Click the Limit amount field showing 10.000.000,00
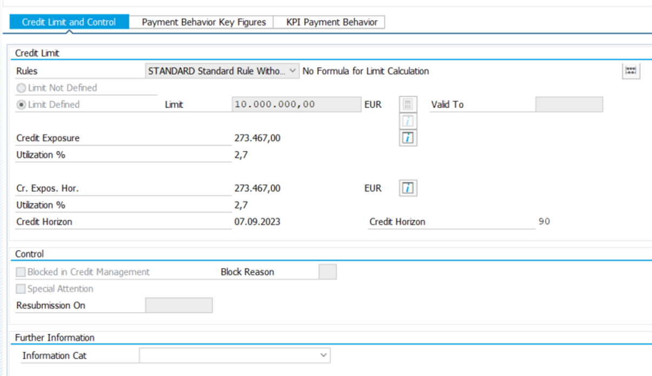The image size is (652, 376). click(x=296, y=104)
